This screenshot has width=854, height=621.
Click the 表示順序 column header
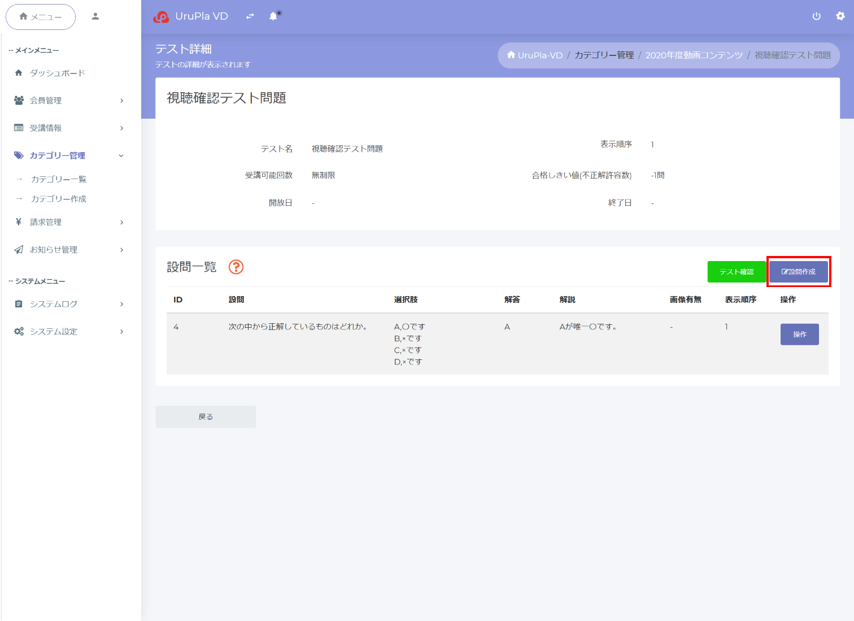740,299
